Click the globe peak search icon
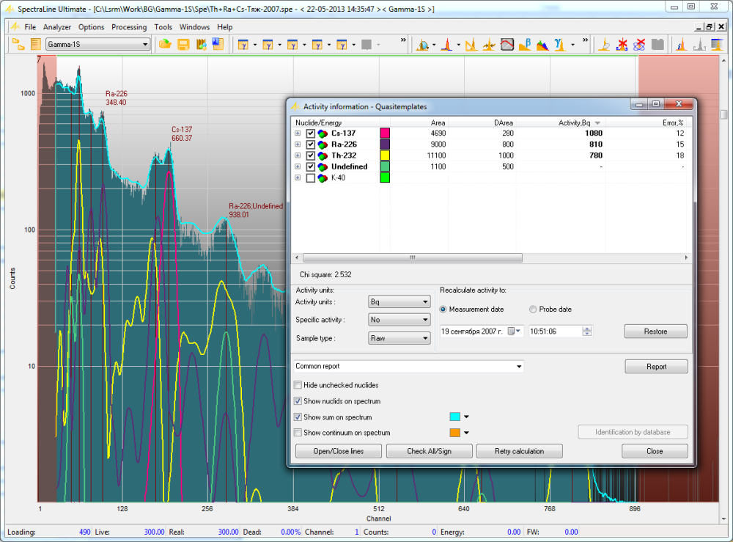The width and height of the screenshot is (733, 542). click(423, 45)
